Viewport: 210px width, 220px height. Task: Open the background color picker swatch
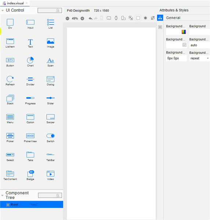click(184, 32)
